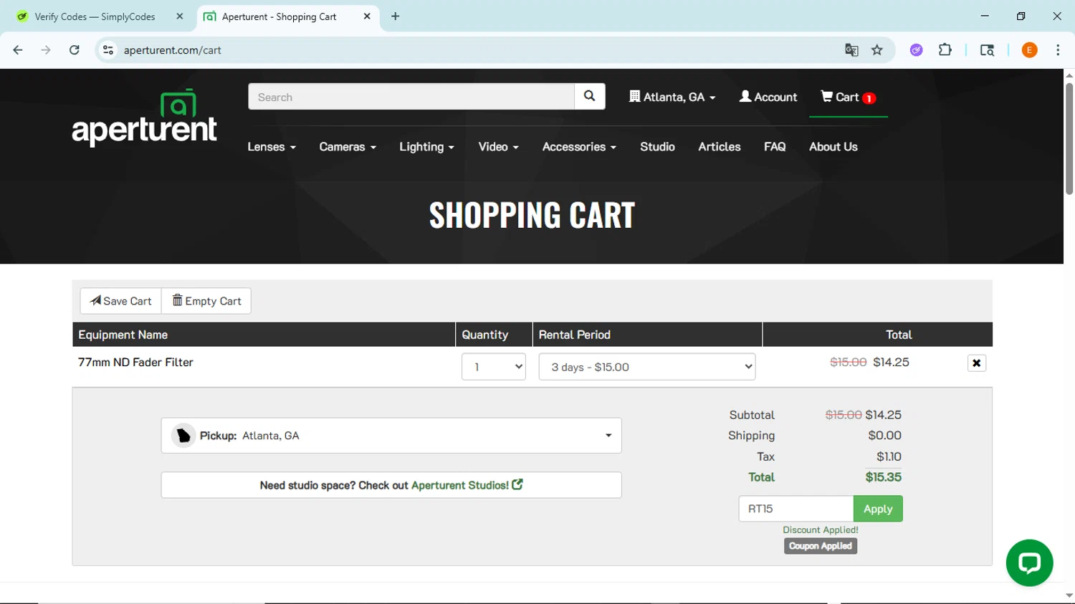
Task: Click the Discount Applied! message
Action: 821,530
